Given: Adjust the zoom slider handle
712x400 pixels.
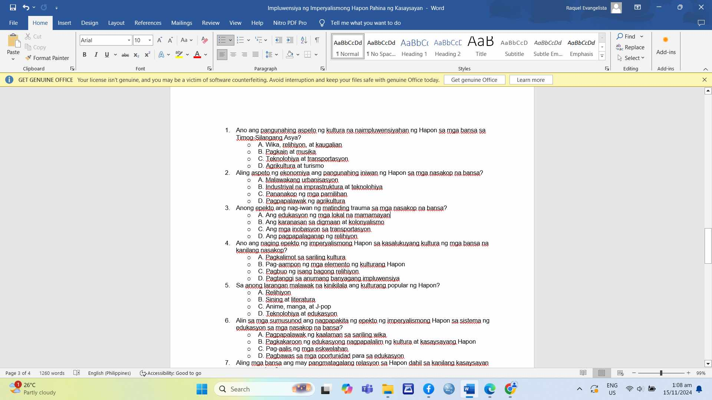Looking at the screenshot, I should 661,373.
